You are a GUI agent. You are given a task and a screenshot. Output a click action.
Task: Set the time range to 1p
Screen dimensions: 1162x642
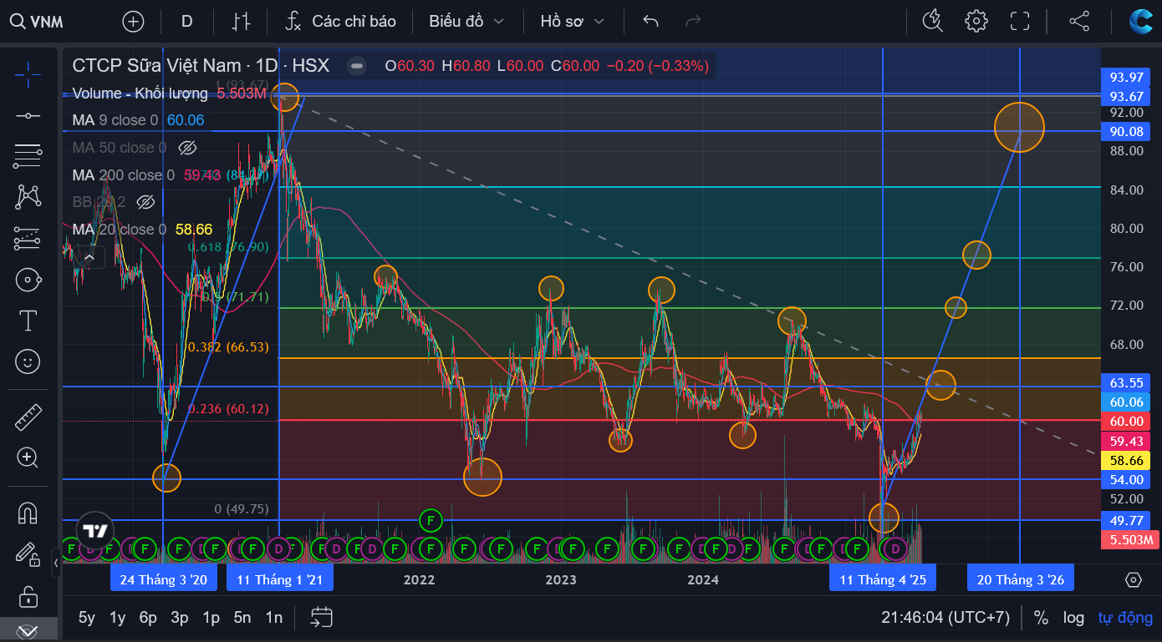click(211, 618)
